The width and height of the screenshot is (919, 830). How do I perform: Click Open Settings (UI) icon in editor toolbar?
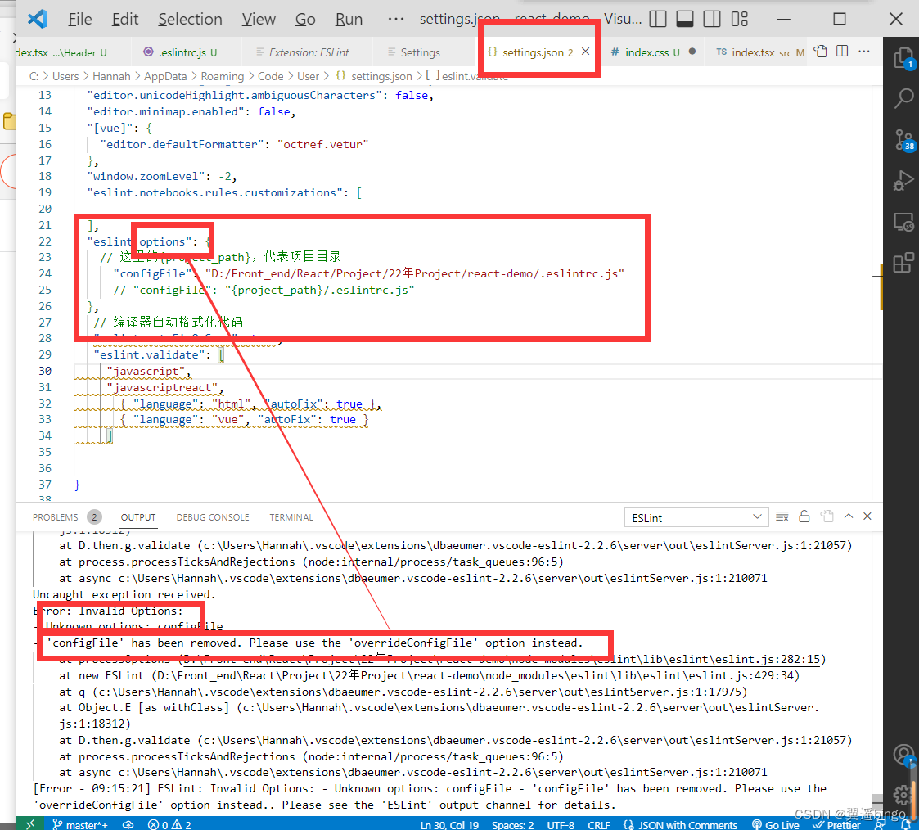(x=821, y=52)
